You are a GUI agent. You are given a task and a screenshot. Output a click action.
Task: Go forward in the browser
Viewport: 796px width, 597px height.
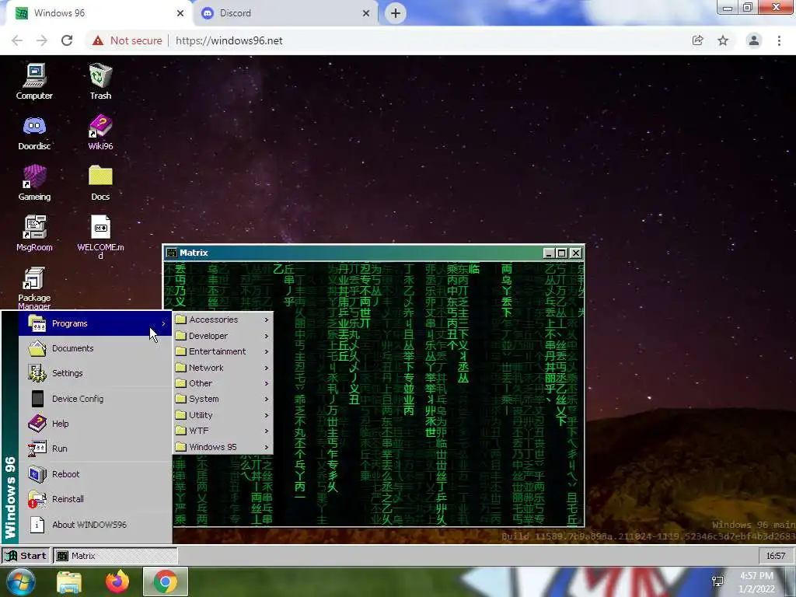(42, 40)
